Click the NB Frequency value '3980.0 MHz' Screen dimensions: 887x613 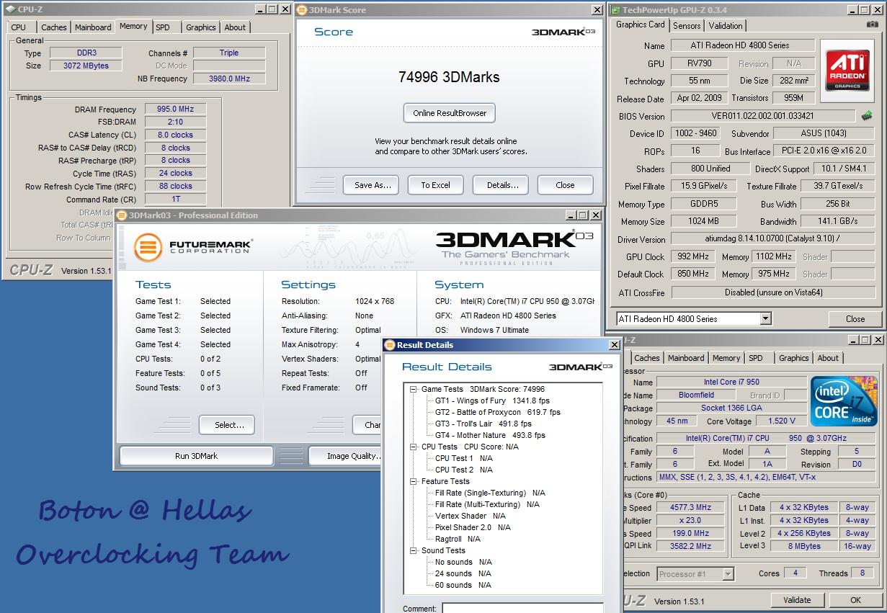[229, 79]
